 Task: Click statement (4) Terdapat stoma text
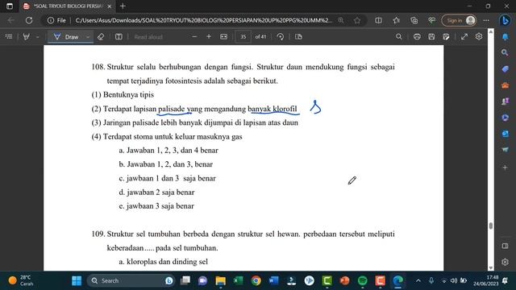[167, 136]
